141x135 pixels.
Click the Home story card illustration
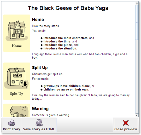[17, 33]
